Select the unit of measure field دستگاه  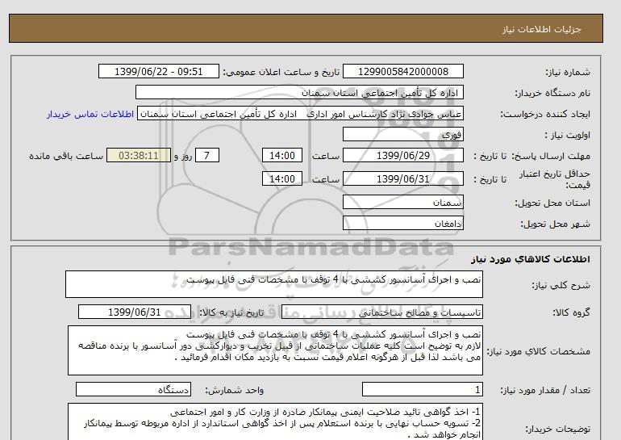tap(133, 389)
